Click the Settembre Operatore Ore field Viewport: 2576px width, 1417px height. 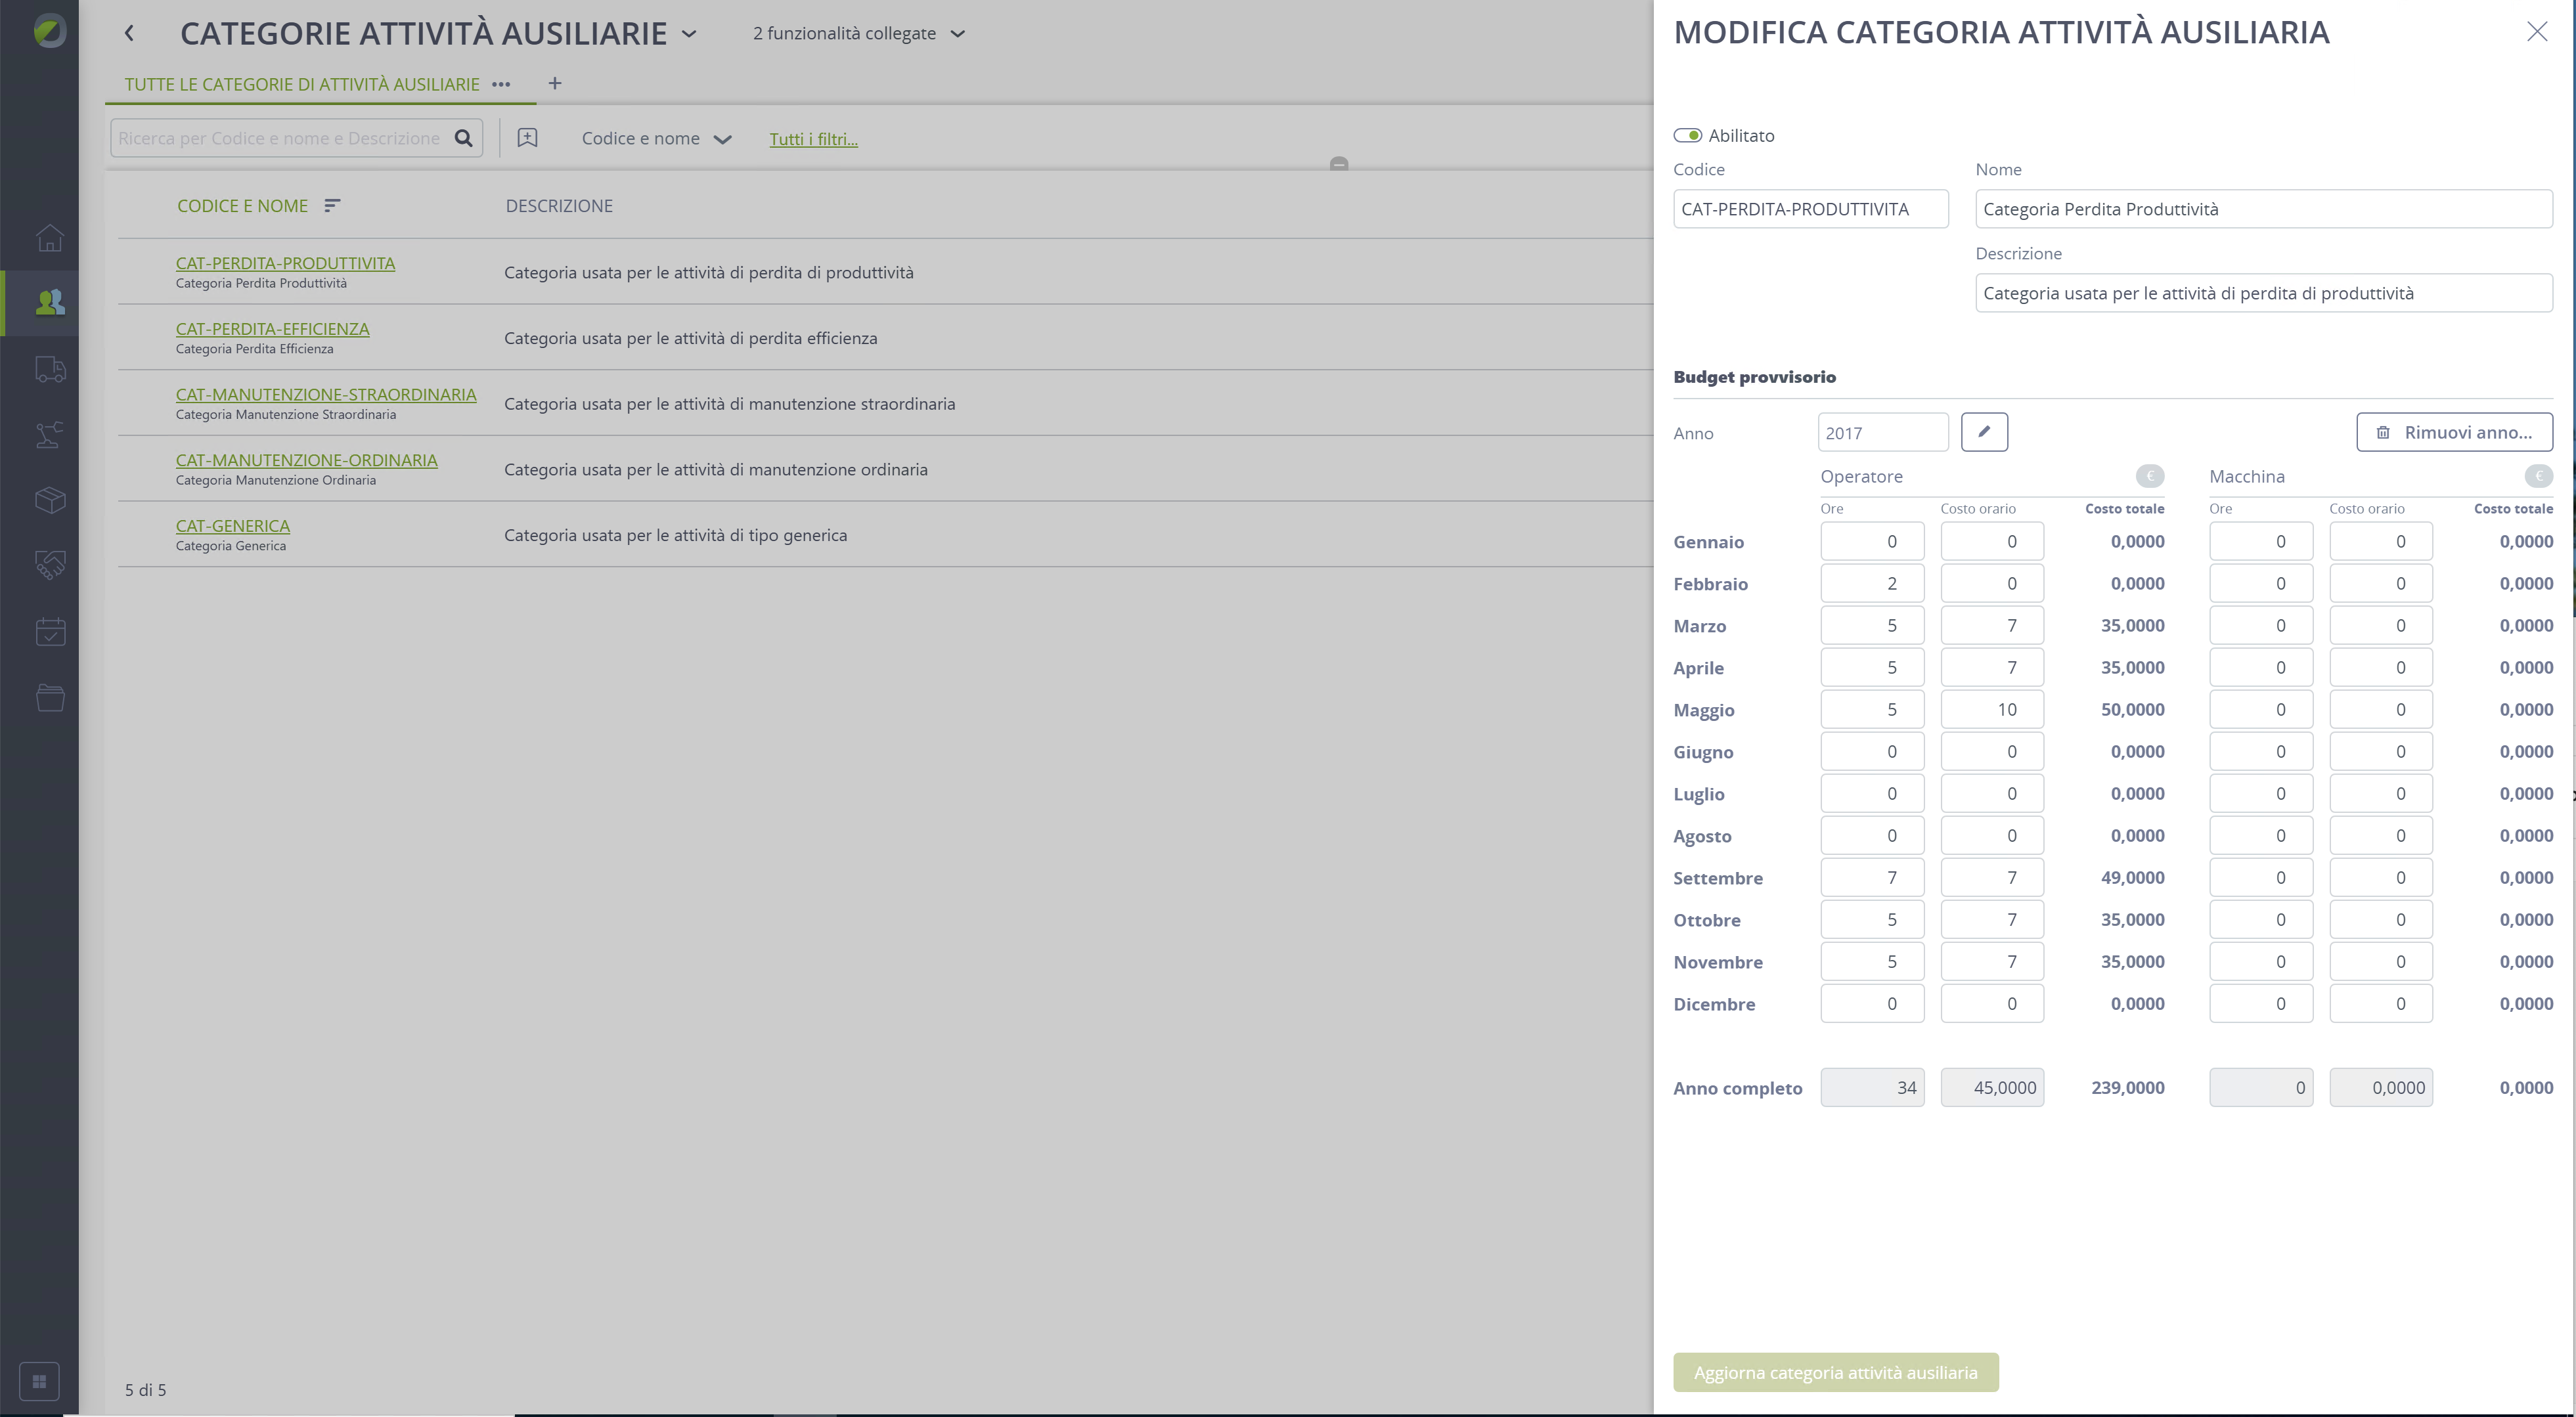1872,877
